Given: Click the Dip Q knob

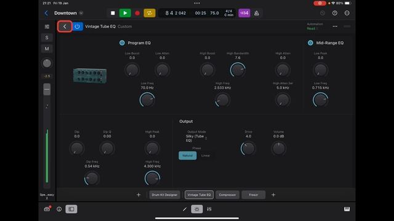Looking at the screenshot, I should click(x=107, y=149).
